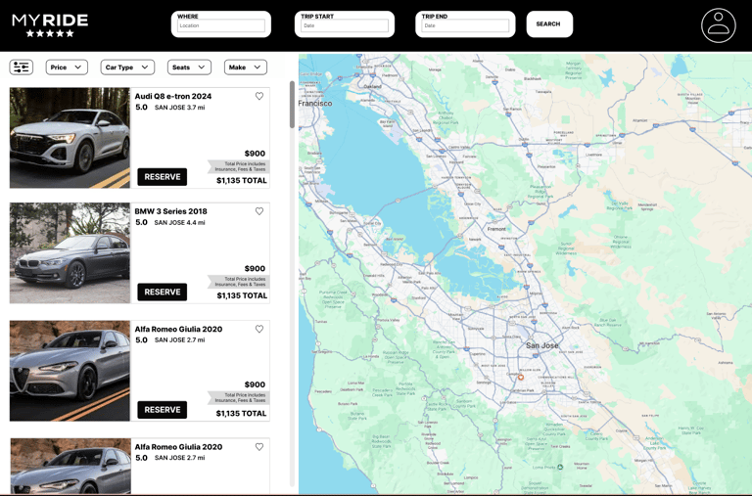The width and height of the screenshot is (752, 496).
Task: Focus the TRIP START date field
Action: tap(345, 25)
